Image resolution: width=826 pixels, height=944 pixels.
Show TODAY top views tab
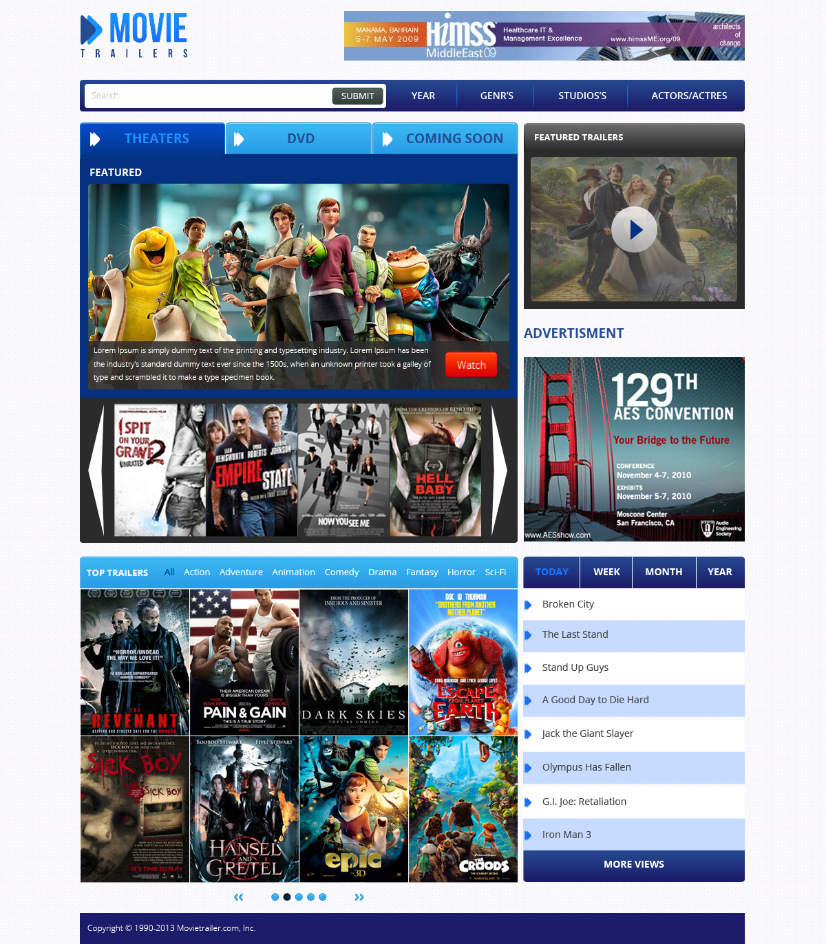[552, 572]
